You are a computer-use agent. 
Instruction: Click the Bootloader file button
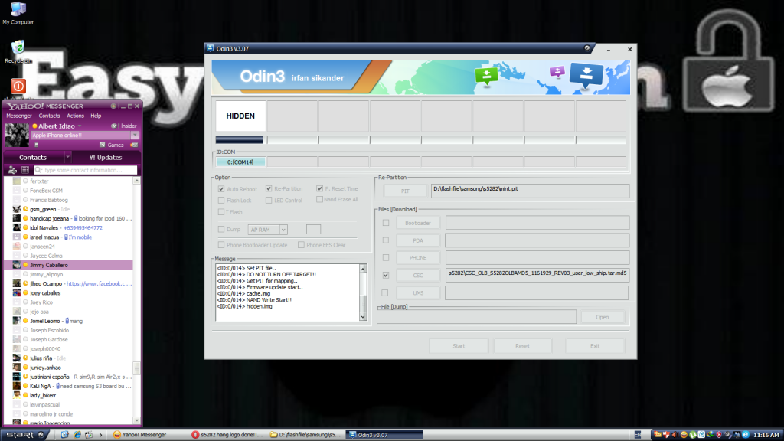(x=418, y=223)
